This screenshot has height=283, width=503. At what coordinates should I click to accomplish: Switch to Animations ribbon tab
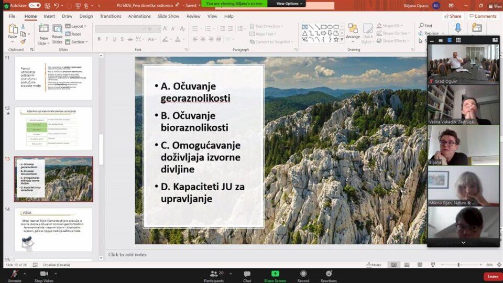point(139,16)
